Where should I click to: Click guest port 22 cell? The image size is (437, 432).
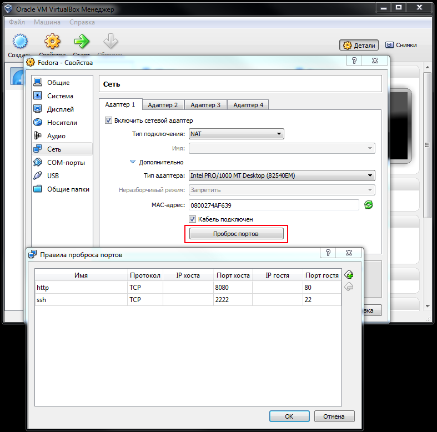click(322, 300)
